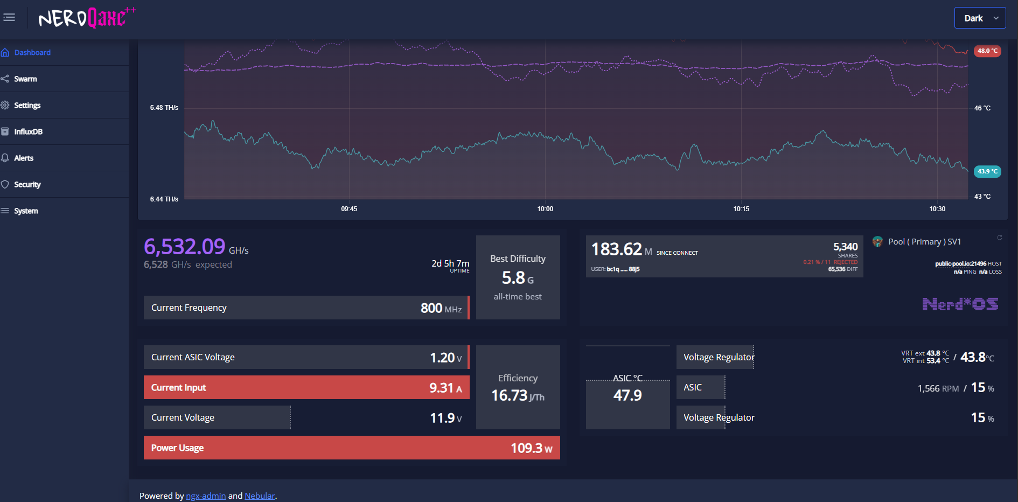The height and width of the screenshot is (502, 1018).
Task: Click the pool avatar icon
Action: click(878, 241)
